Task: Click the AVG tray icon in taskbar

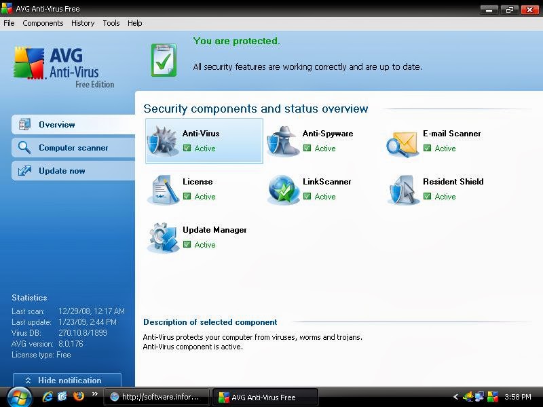Action: click(493, 397)
